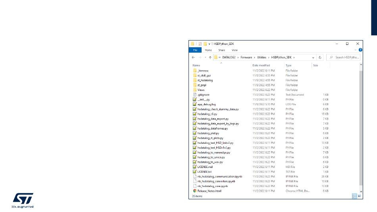
Task: Select hsdatalog_plot.py file icon
Action: 195,133
